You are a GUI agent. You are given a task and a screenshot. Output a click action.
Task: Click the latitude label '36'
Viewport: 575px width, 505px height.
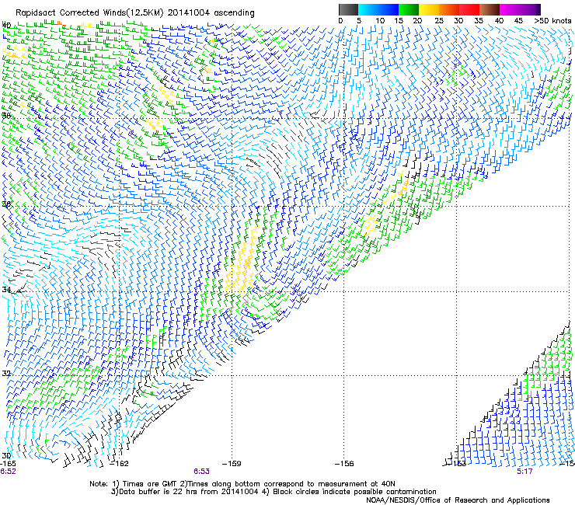[6, 204]
